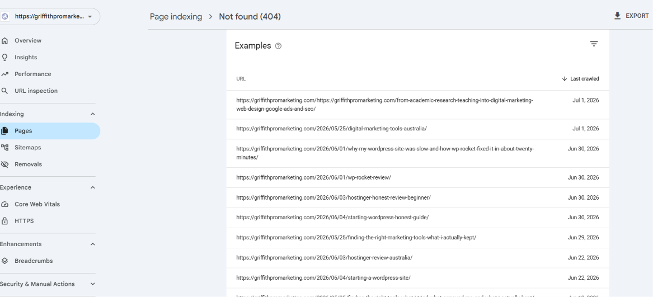Click the Insights lightbulb icon
The height and width of the screenshot is (297, 653).
pos(5,57)
